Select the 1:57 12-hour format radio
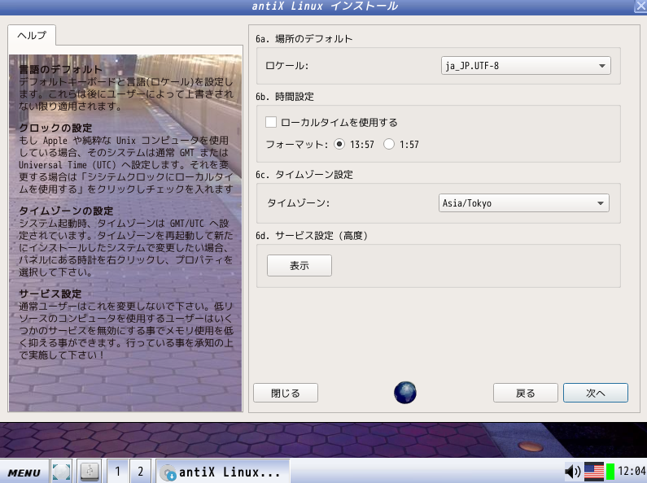This screenshot has width=647, height=483. [389, 144]
